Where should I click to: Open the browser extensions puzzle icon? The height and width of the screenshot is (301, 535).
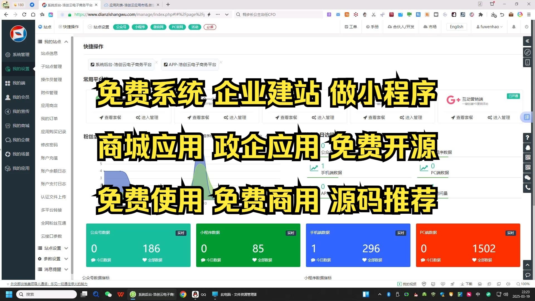481,14
